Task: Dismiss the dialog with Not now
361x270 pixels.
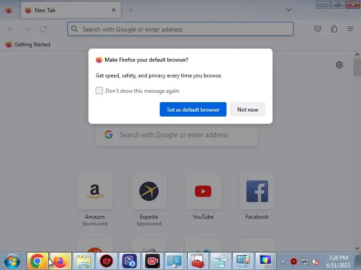Action: [x=248, y=109]
